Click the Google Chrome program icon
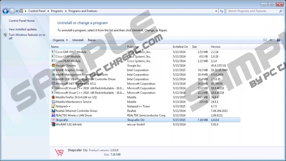Image resolution: width=286 pixels, height=161 pixels. tap(53, 65)
